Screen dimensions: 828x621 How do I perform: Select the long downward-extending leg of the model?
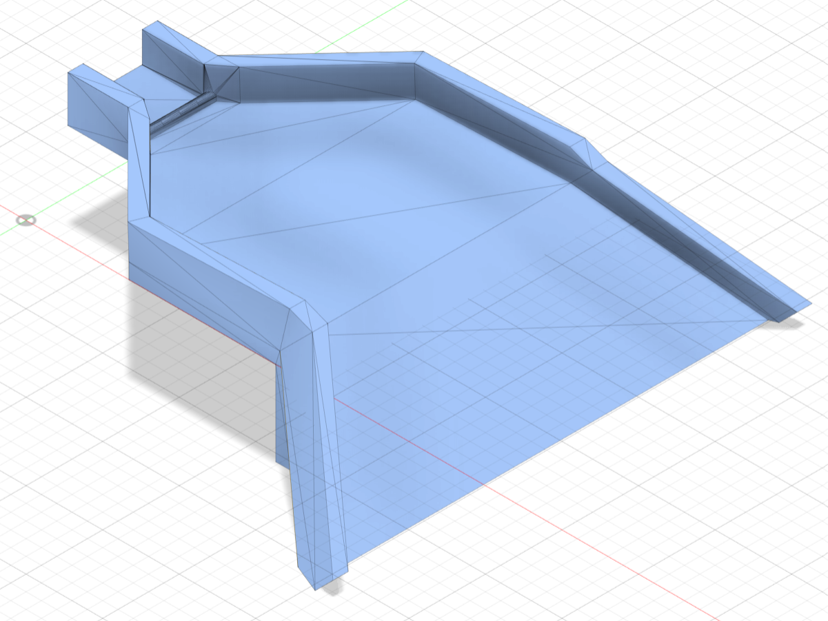(x=314, y=455)
